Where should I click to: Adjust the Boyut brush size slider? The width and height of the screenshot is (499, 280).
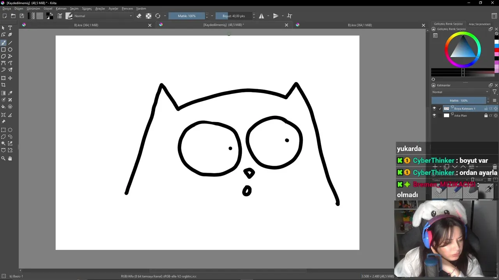pyautogui.click(x=234, y=16)
